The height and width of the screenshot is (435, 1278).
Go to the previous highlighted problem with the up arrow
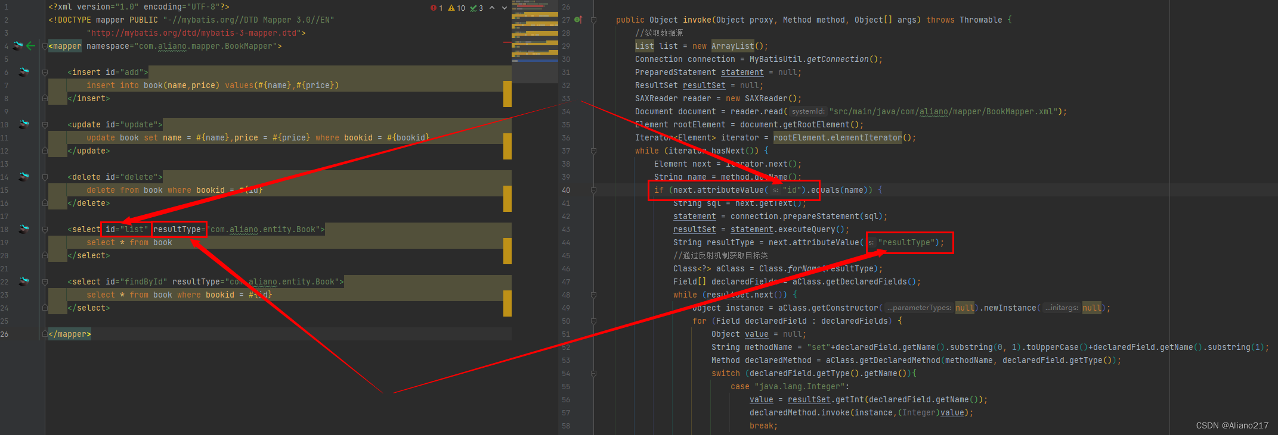[x=492, y=8]
